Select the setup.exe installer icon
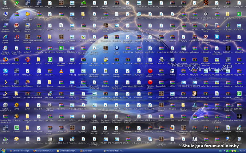 239,128
